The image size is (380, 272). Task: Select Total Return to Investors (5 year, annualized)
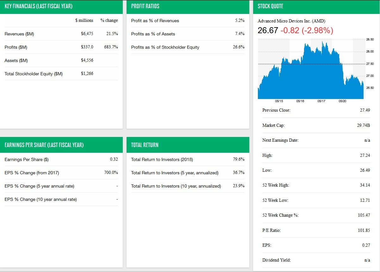point(175,173)
